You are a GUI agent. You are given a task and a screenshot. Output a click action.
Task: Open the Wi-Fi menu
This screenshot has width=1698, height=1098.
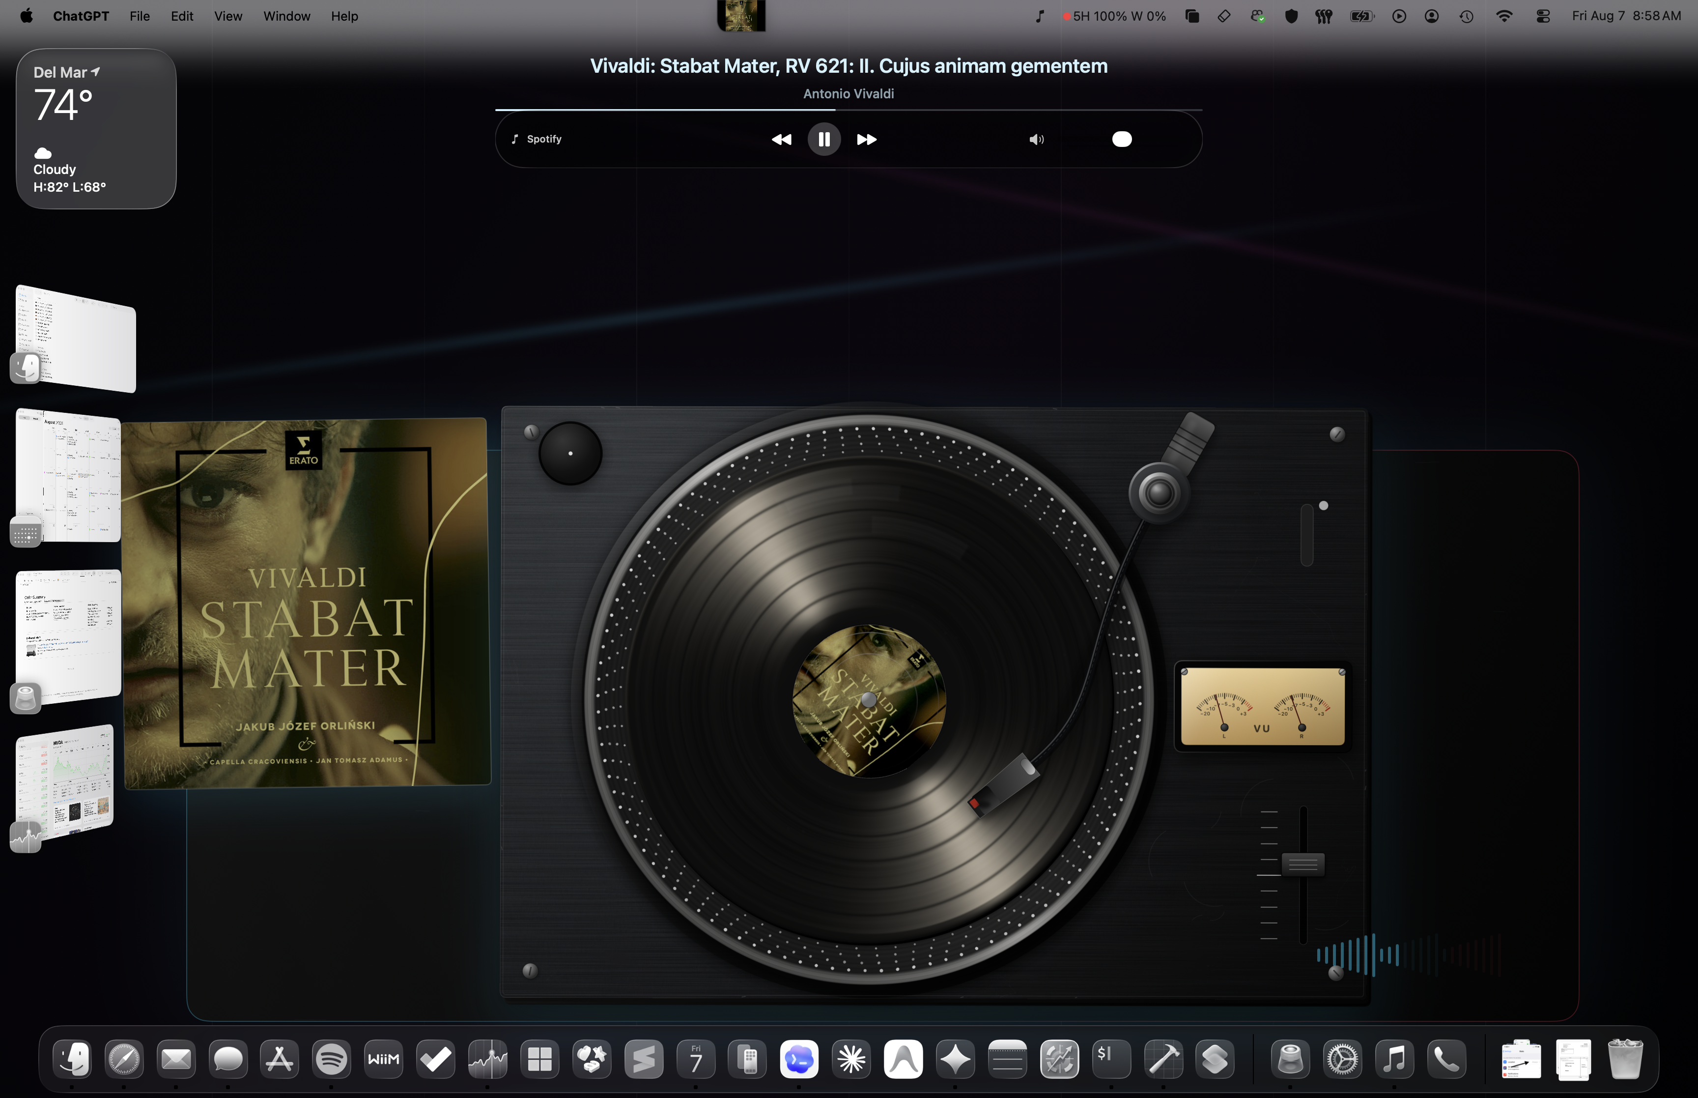pos(1503,16)
